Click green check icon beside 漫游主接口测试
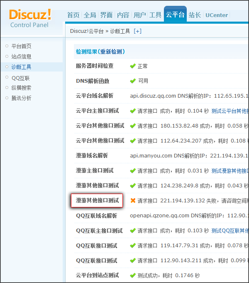This screenshot has width=249, height=283. pyautogui.click(x=133, y=171)
